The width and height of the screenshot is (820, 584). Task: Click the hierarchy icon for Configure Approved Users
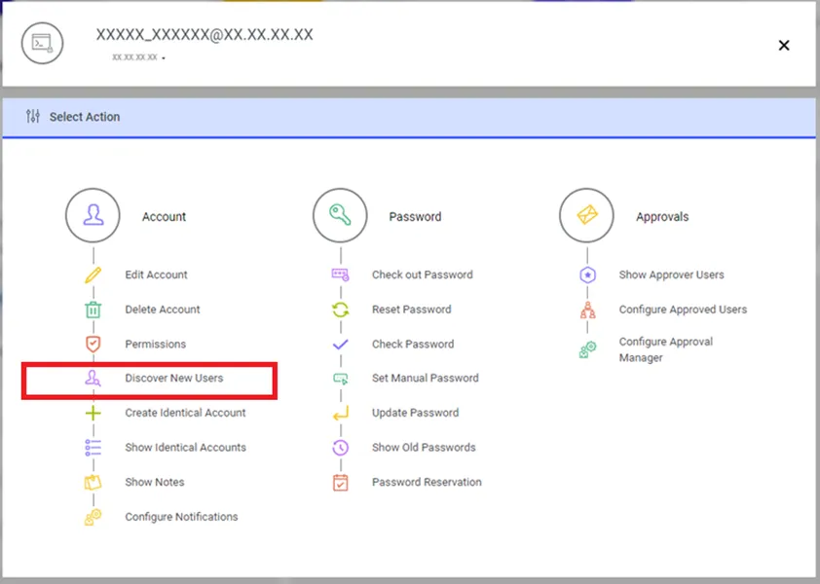pos(588,310)
